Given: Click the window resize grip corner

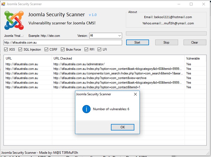Looking at the screenshot, I should [x=208, y=153].
